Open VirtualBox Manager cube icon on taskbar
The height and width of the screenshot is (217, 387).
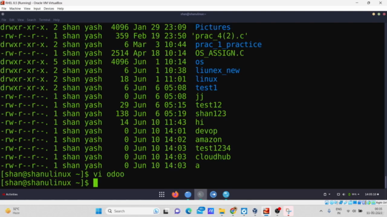pos(255,211)
